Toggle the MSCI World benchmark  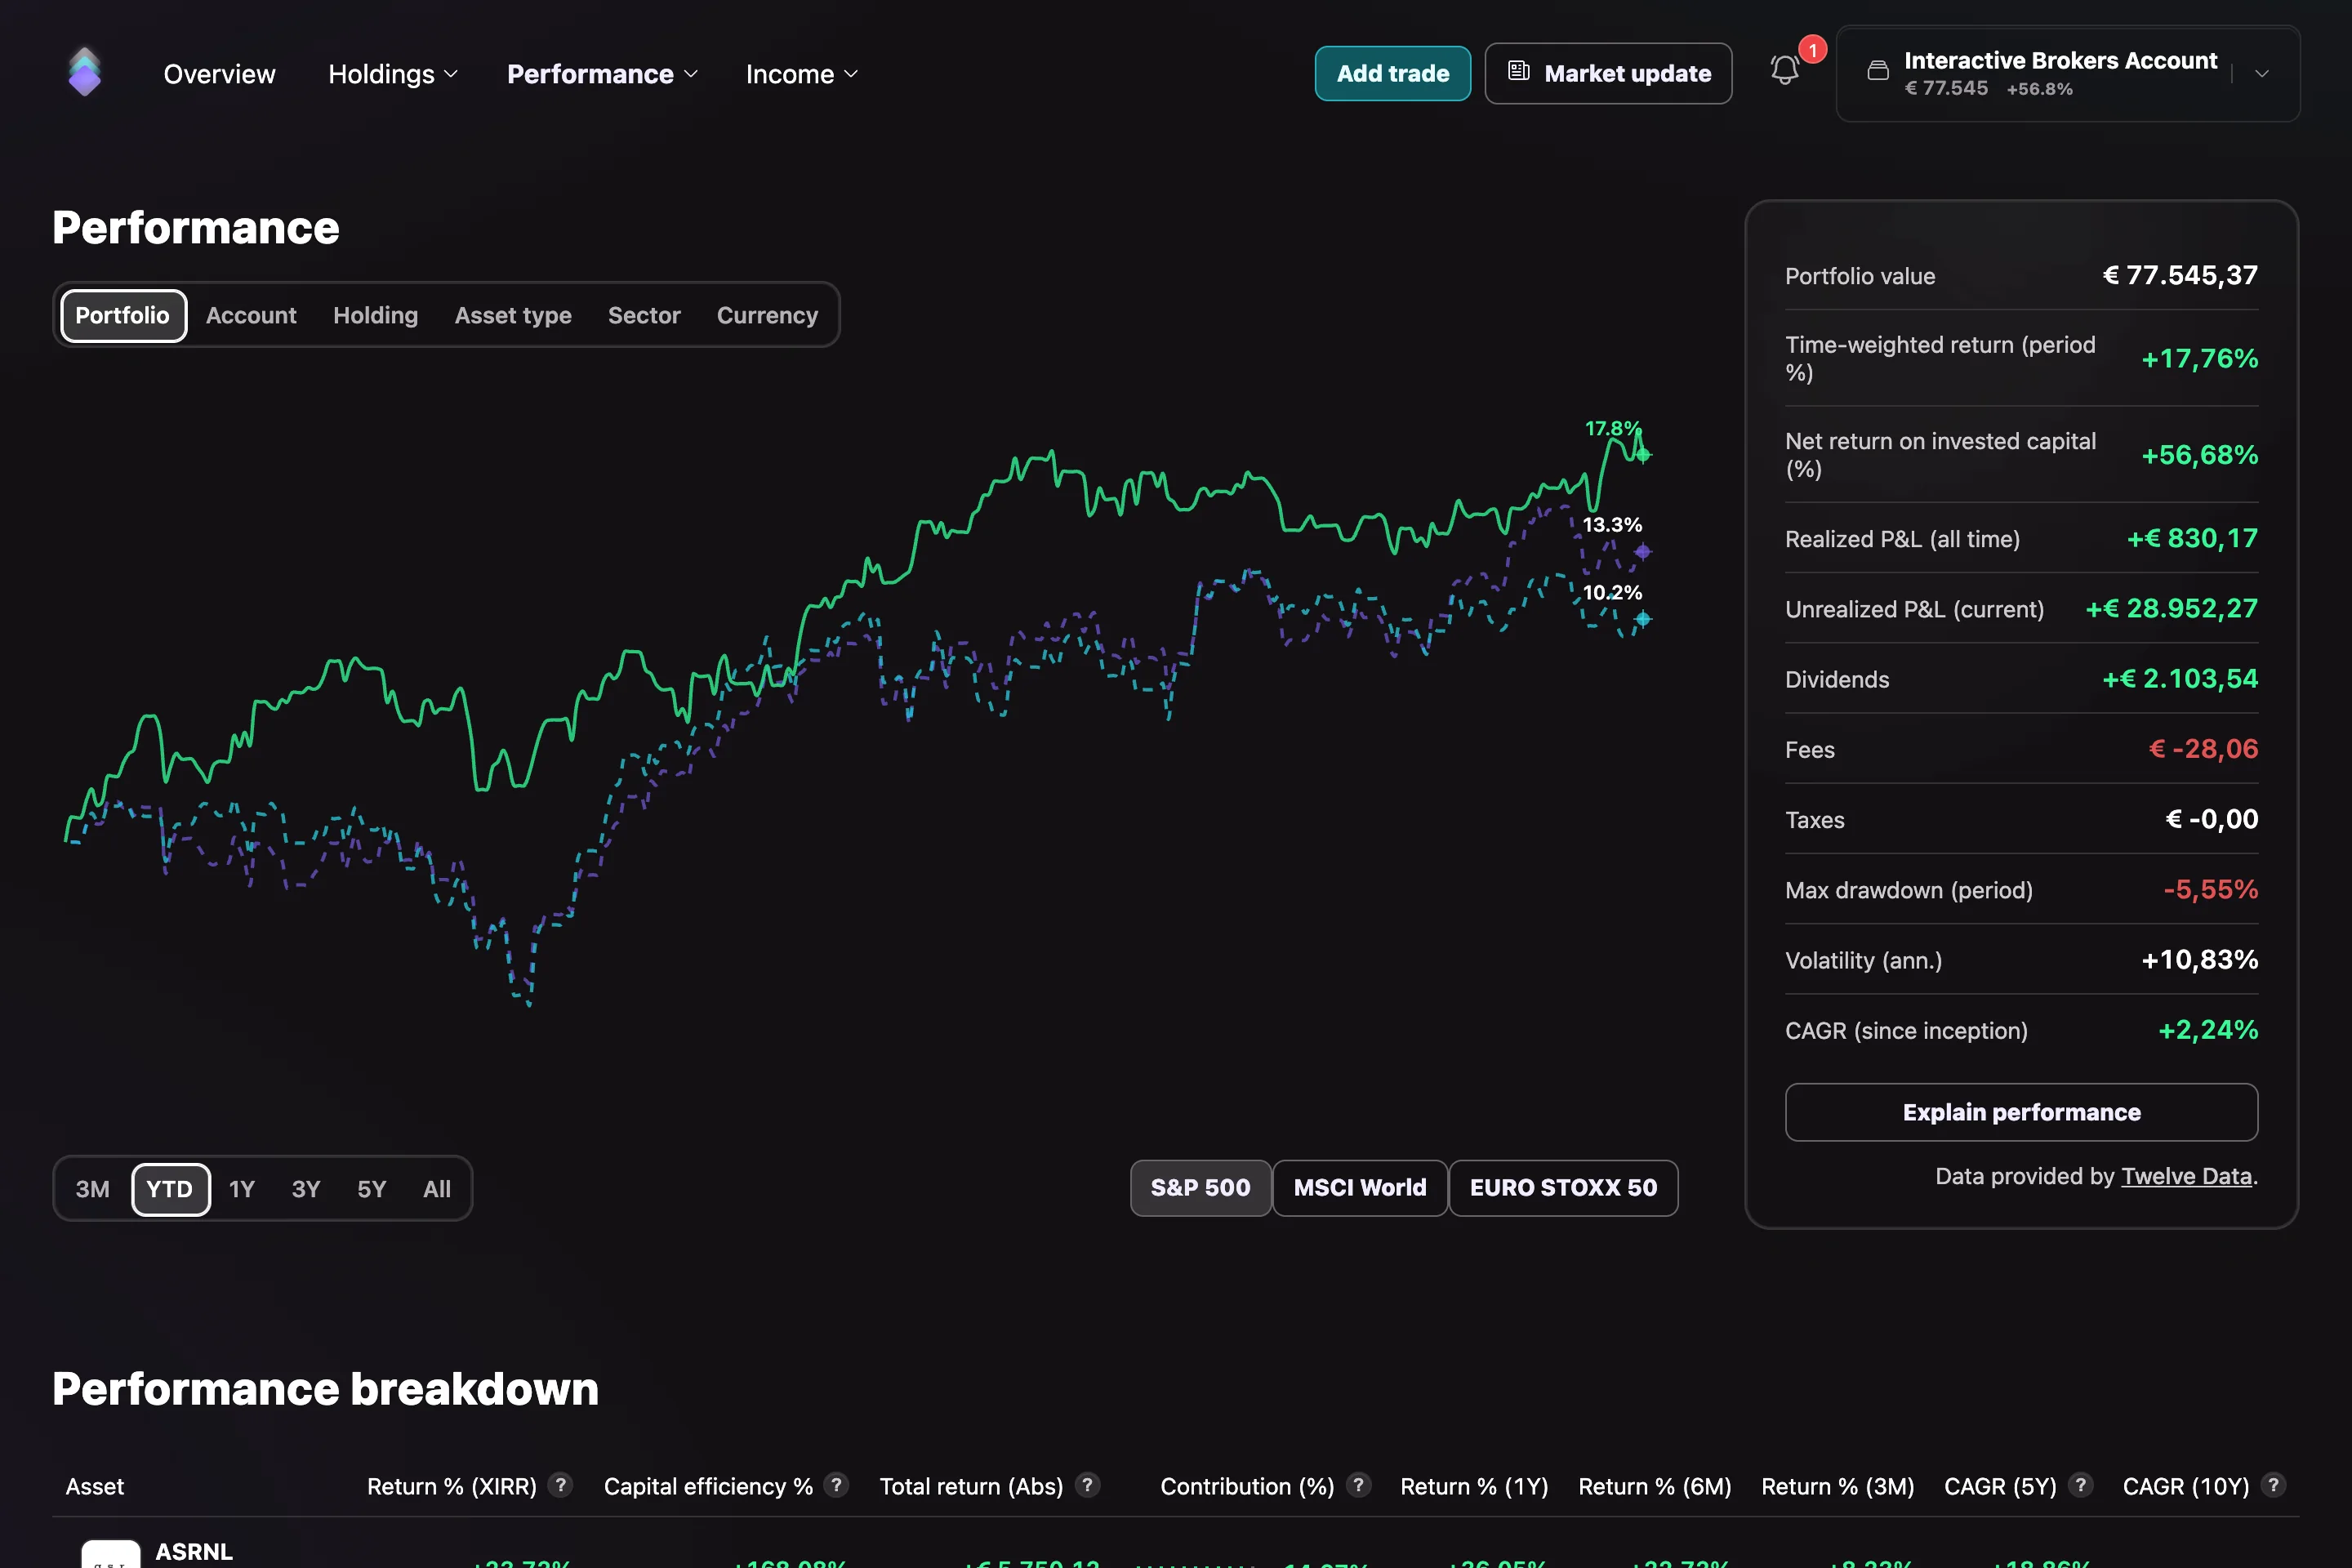(x=1360, y=1188)
